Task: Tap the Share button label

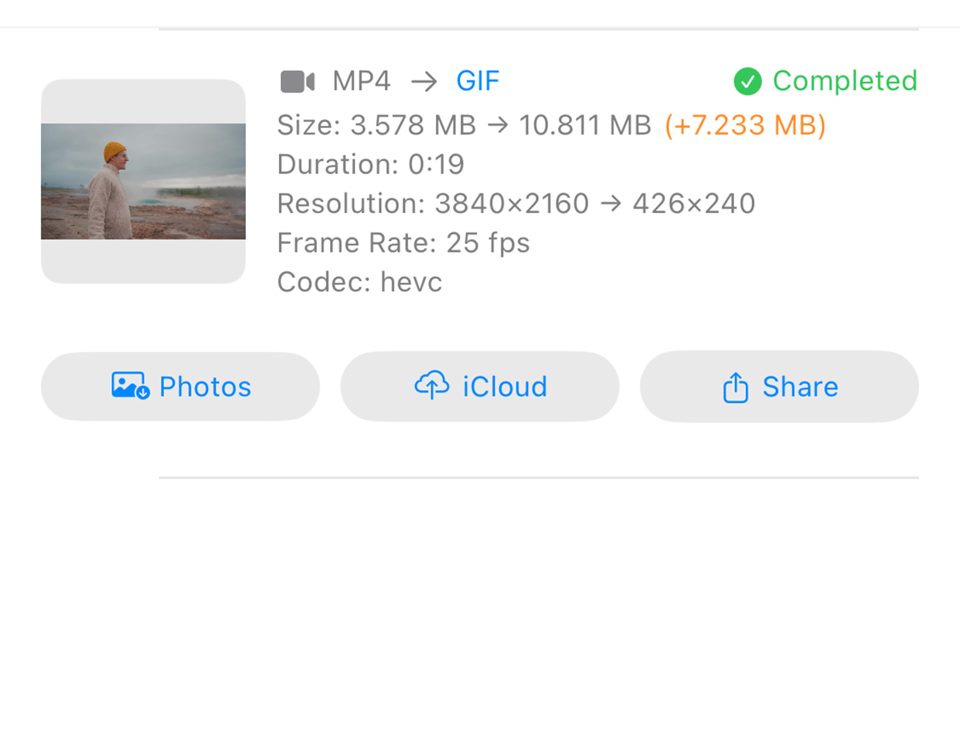Action: point(800,387)
